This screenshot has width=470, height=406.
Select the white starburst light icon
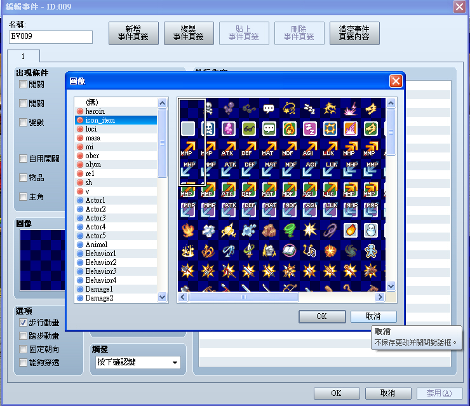[x=310, y=230]
